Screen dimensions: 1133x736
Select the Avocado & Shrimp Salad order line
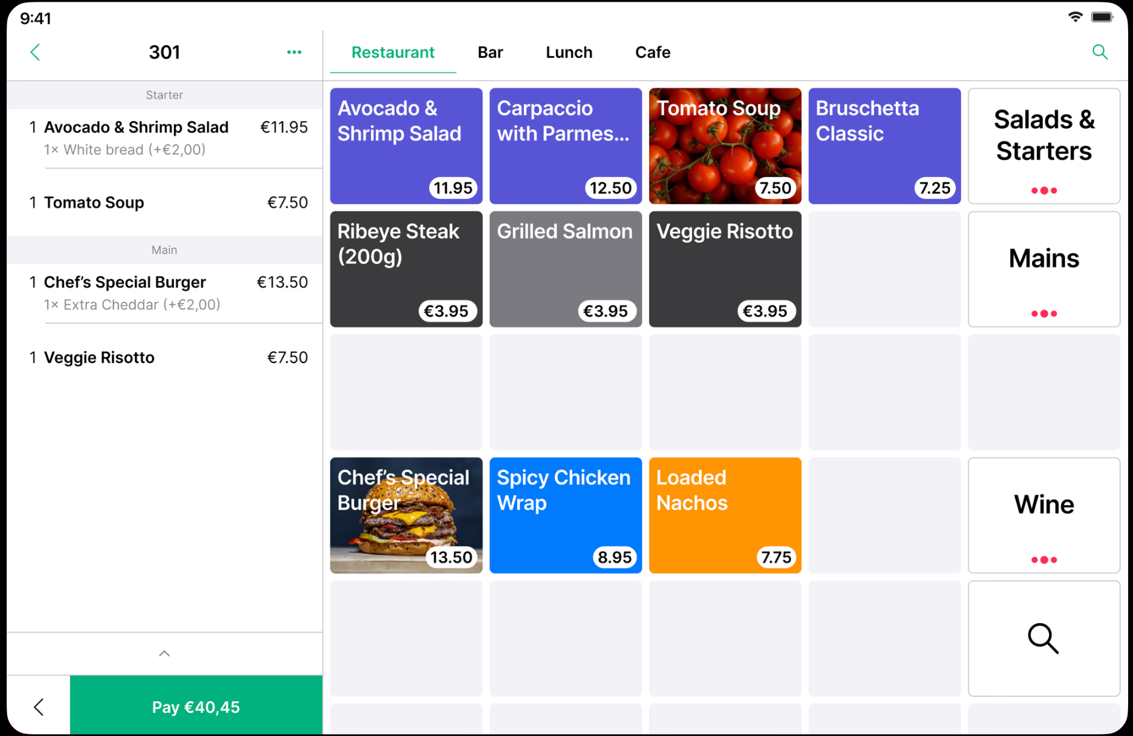point(164,138)
